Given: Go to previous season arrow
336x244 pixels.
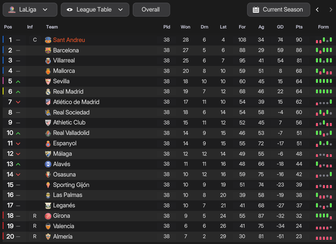Looking at the screenshot, I should click(x=317, y=10).
